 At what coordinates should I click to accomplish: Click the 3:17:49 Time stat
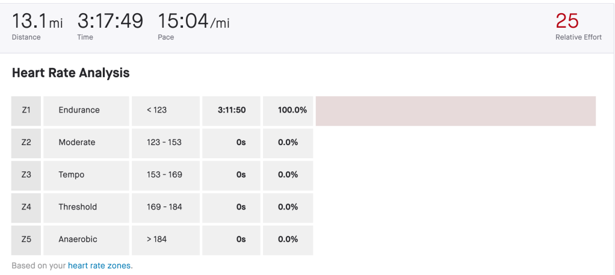[110, 22]
